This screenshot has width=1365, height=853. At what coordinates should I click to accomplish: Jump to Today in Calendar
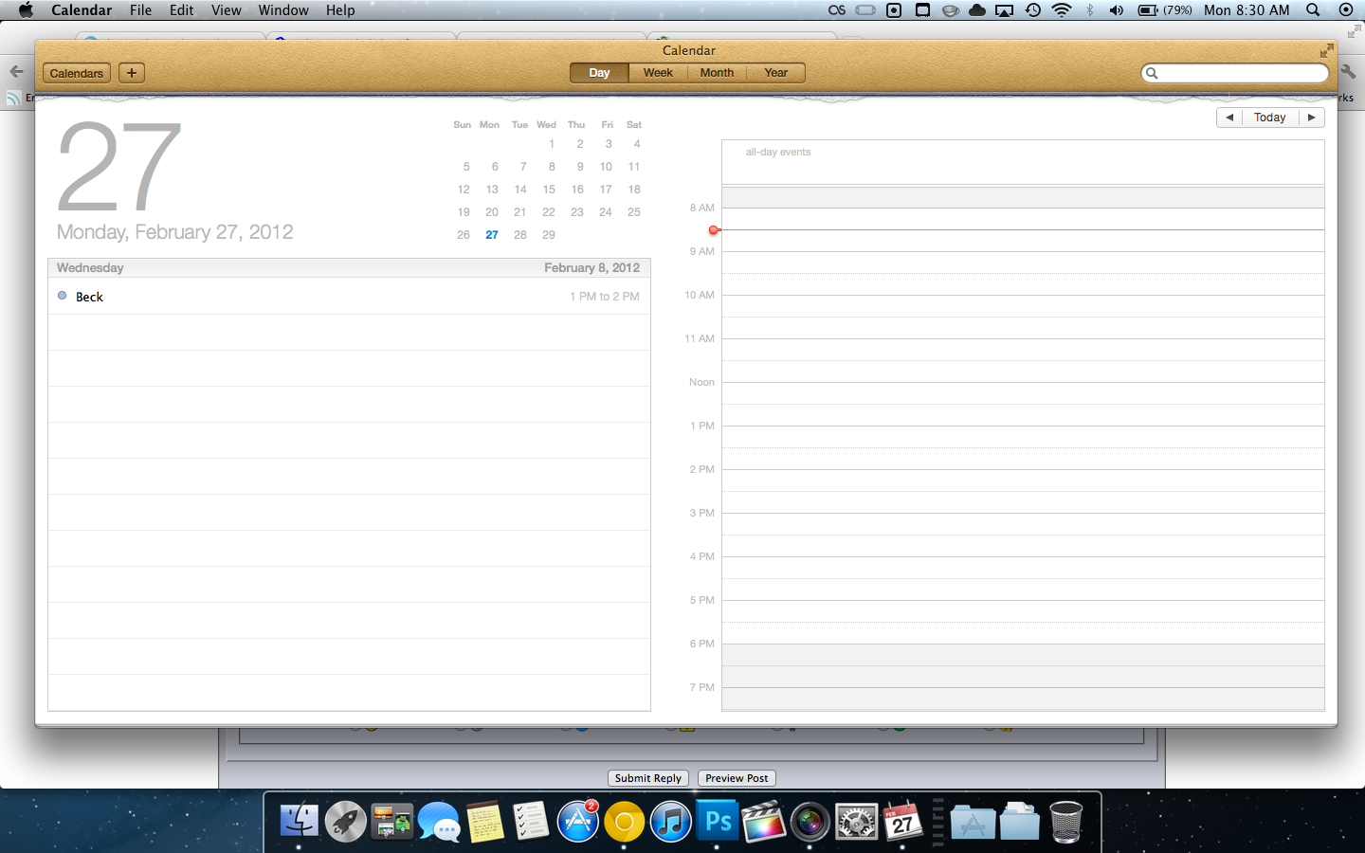click(1270, 117)
